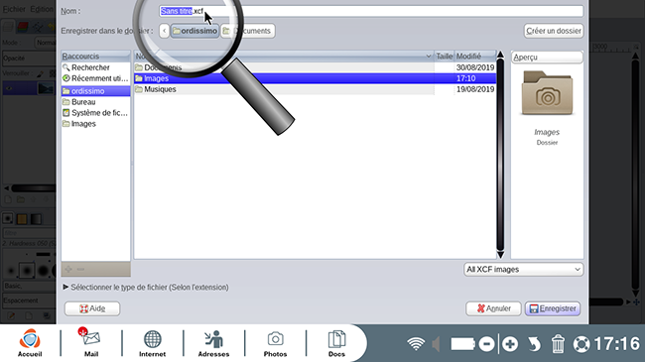Click the zoom-out minus icon in taskbar
Viewport: 645px width, 362px height.
(x=486, y=344)
